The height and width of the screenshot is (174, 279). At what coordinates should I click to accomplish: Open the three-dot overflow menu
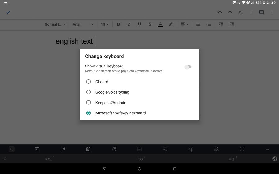pyautogui.click(x=272, y=12)
